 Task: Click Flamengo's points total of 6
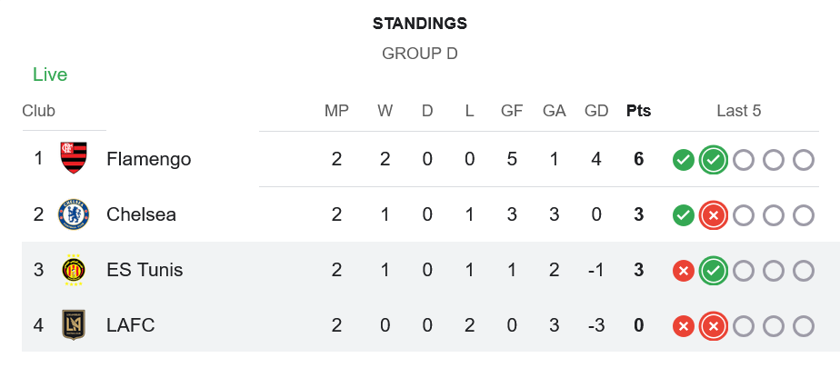pyautogui.click(x=639, y=159)
